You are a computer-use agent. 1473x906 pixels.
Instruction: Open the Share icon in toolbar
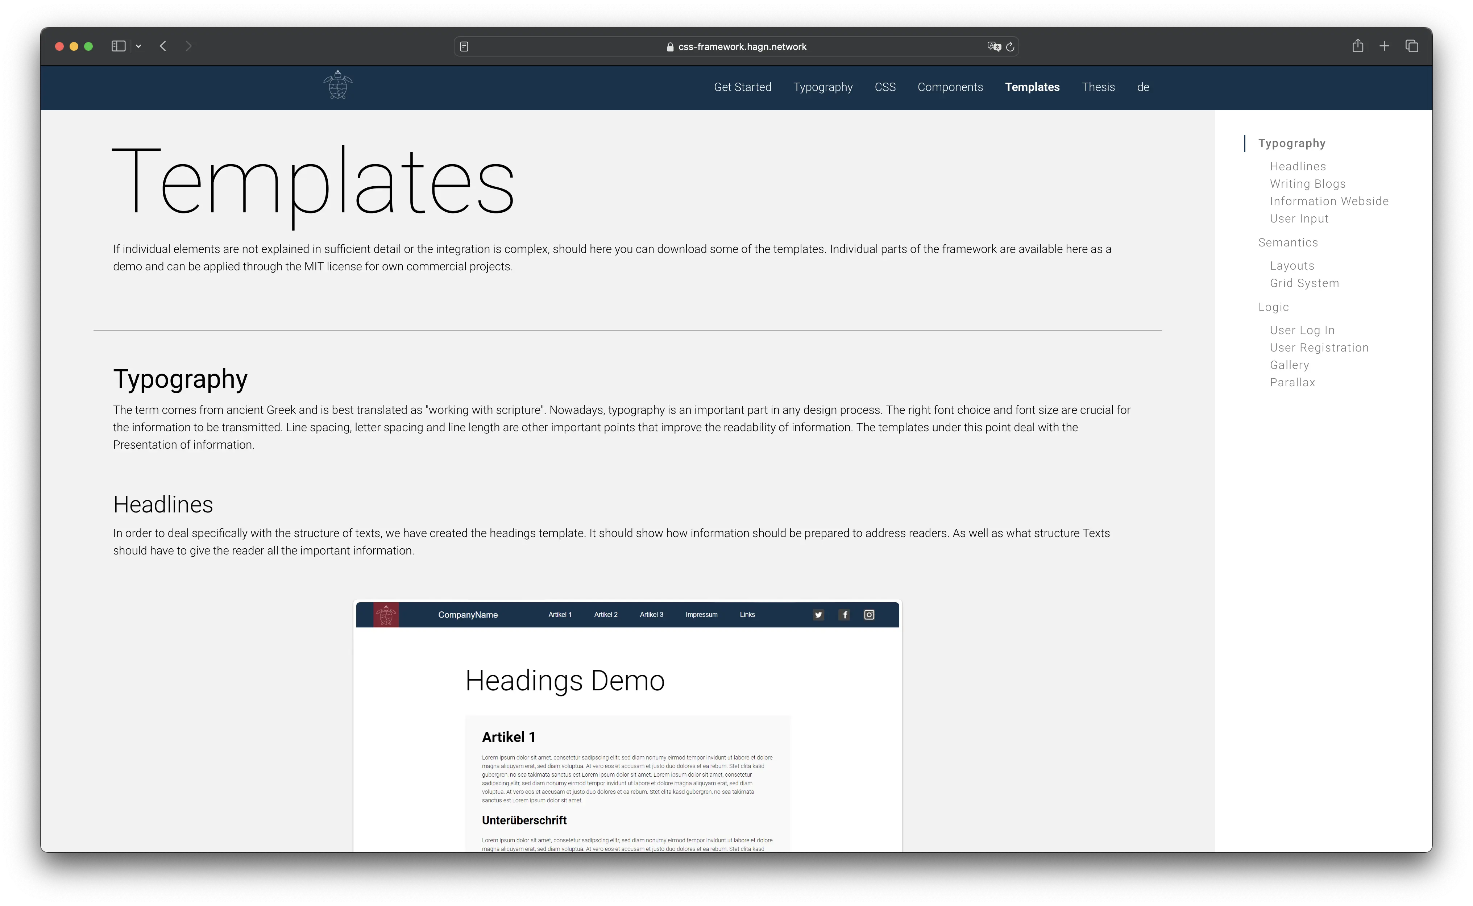1357,46
